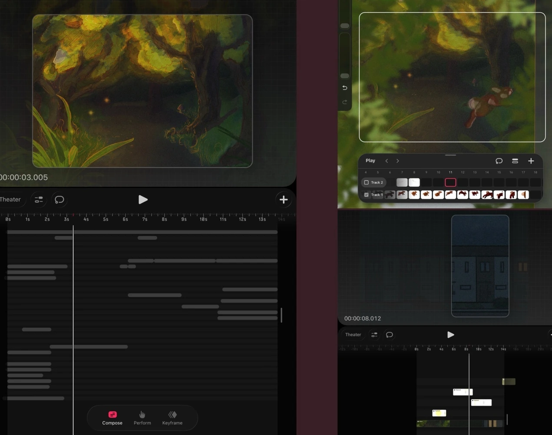
Task: Toggle the loop icon in left panel
Action: click(x=59, y=200)
